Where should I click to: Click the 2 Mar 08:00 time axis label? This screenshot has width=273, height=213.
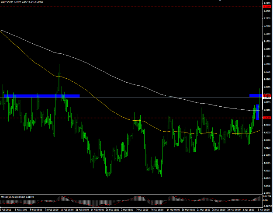click(128, 210)
